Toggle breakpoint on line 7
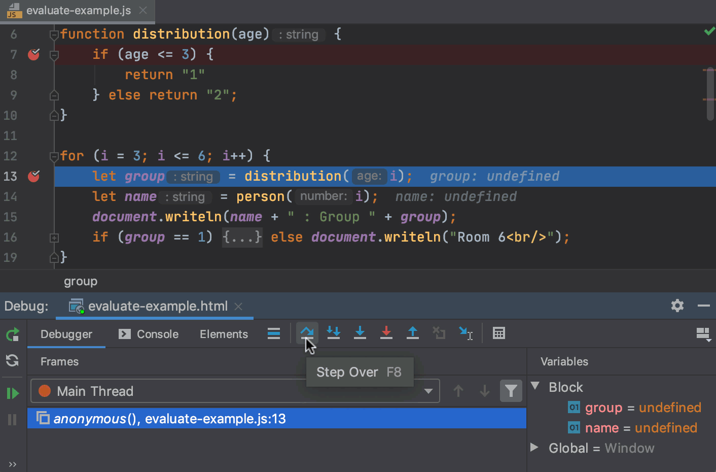 click(34, 54)
